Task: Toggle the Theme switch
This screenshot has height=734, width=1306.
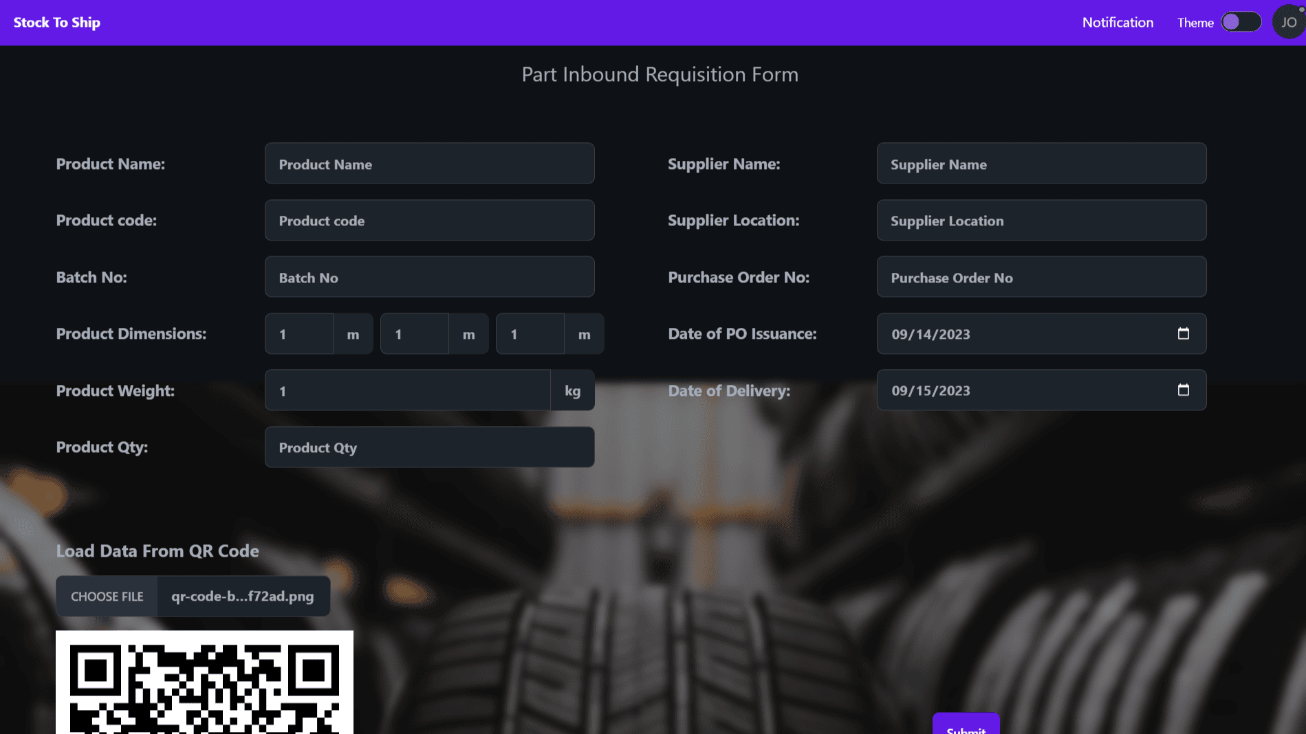Action: coord(1241,22)
